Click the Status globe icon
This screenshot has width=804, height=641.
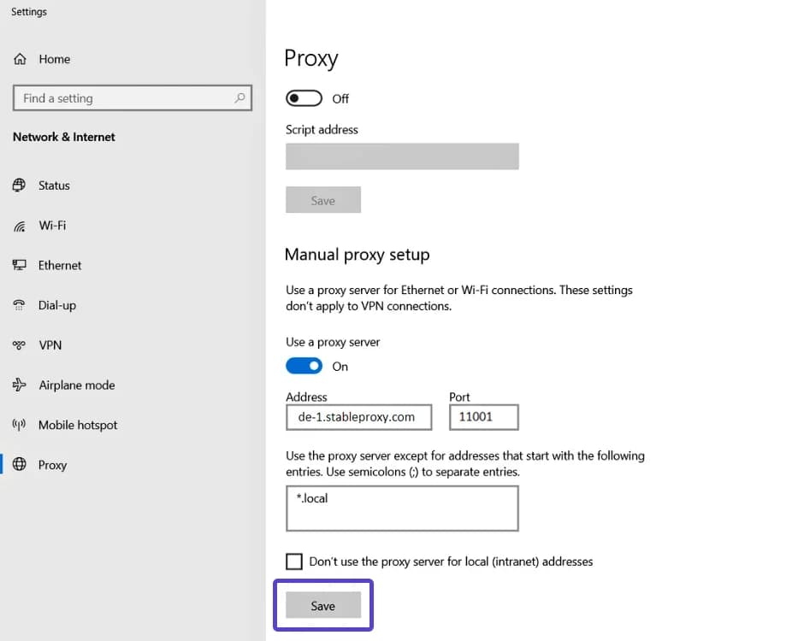(19, 185)
